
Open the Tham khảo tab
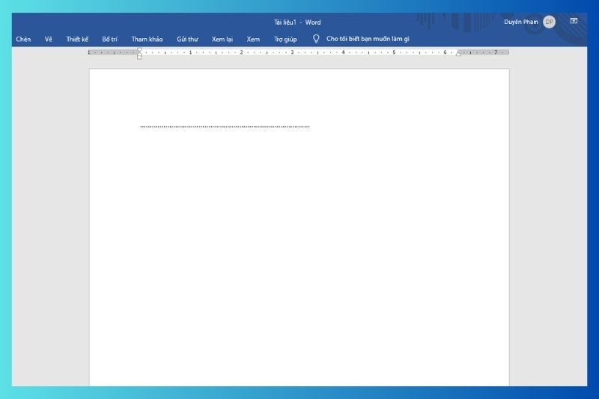coord(147,39)
